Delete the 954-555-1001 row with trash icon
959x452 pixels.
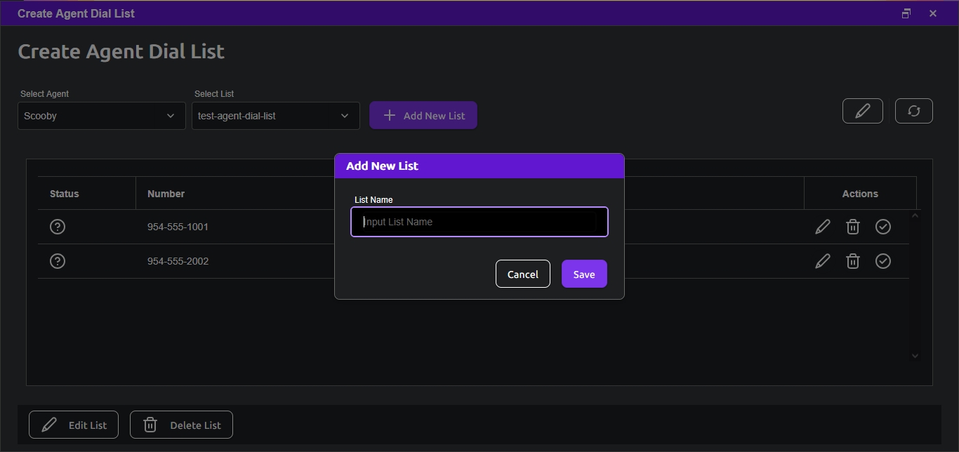(853, 227)
